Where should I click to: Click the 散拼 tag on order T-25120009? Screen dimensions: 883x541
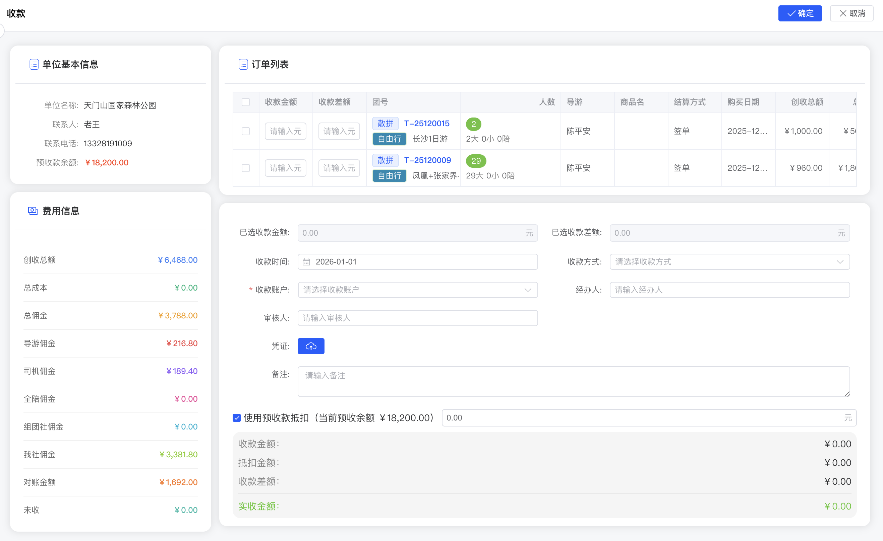pyautogui.click(x=385, y=160)
